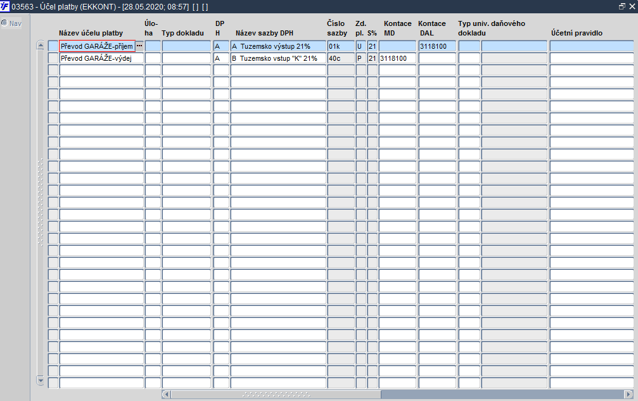This screenshot has height=401, width=638.
Task: Click empty Kontace DAL field in Převod GARÁŽE-výdej row
Action: point(437,58)
